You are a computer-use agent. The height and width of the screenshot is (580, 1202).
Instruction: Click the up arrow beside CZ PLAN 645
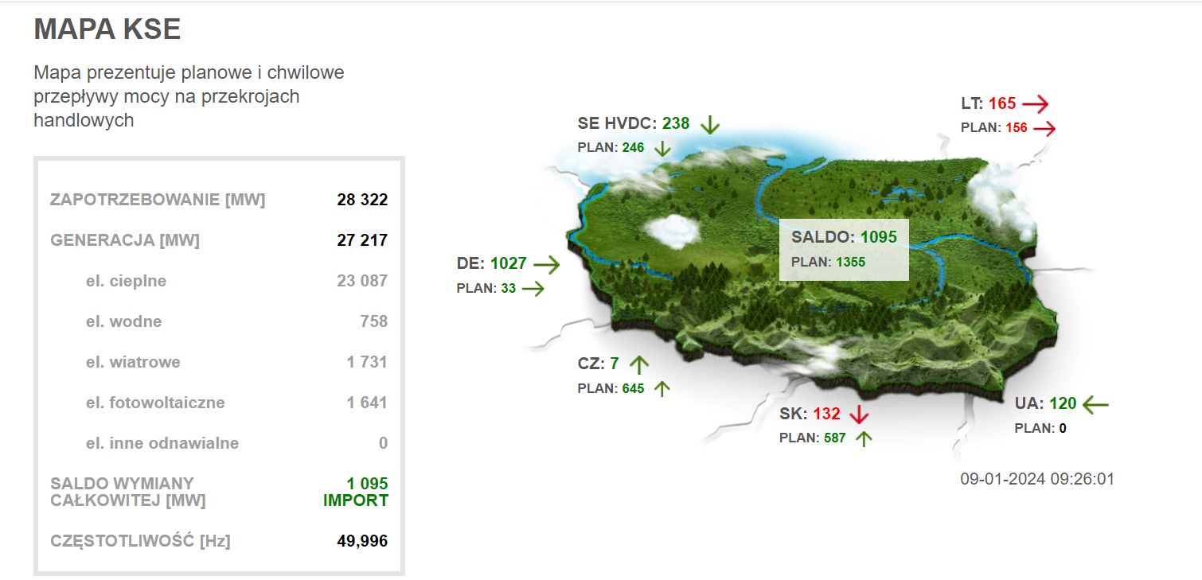pos(661,389)
